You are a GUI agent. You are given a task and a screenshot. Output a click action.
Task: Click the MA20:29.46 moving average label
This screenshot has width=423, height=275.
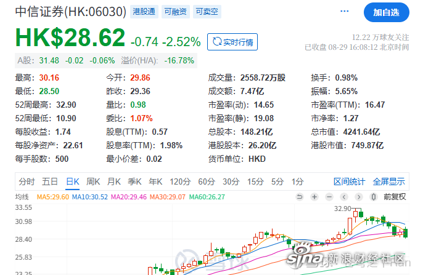[x=129, y=197]
